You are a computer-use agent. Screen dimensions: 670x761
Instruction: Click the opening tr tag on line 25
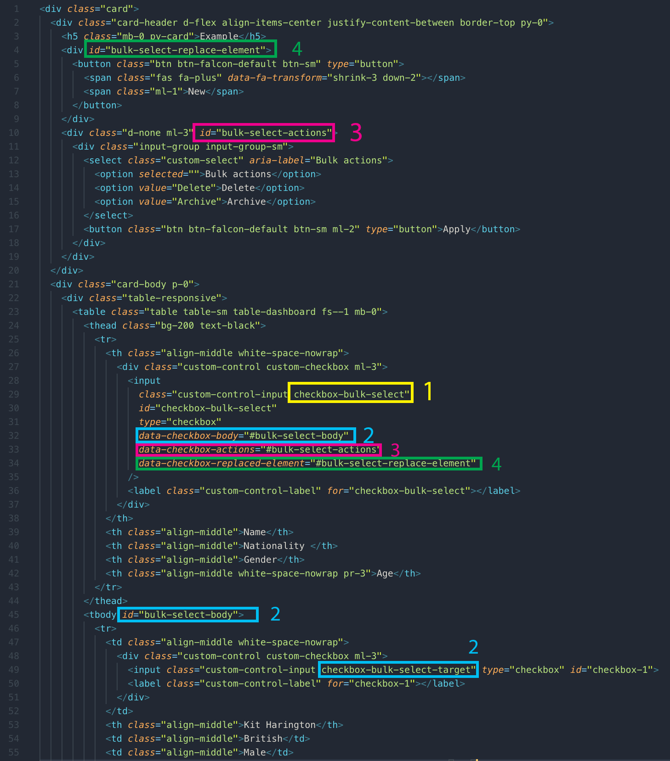coord(106,339)
